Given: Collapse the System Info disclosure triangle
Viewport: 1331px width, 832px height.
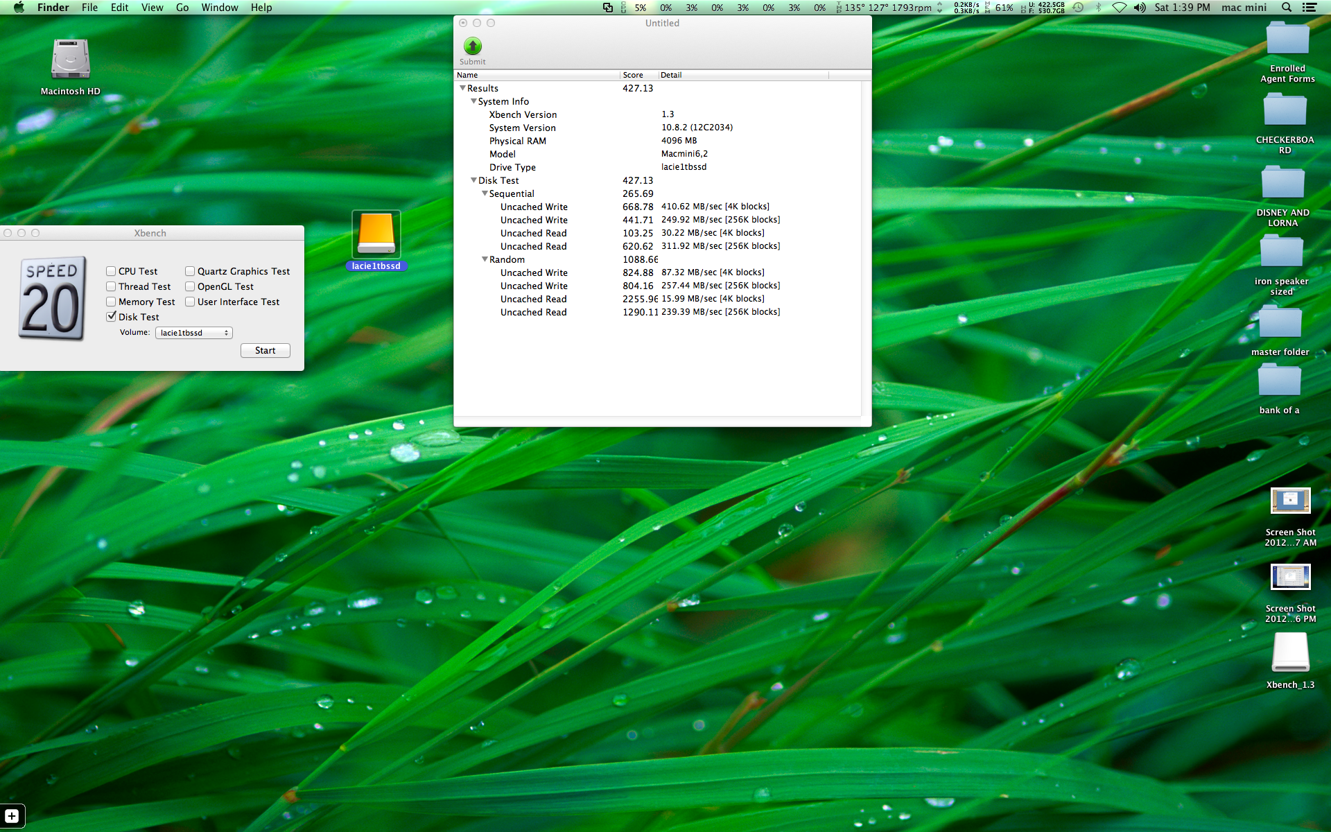Looking at the screenshot, I should (473, 101).
